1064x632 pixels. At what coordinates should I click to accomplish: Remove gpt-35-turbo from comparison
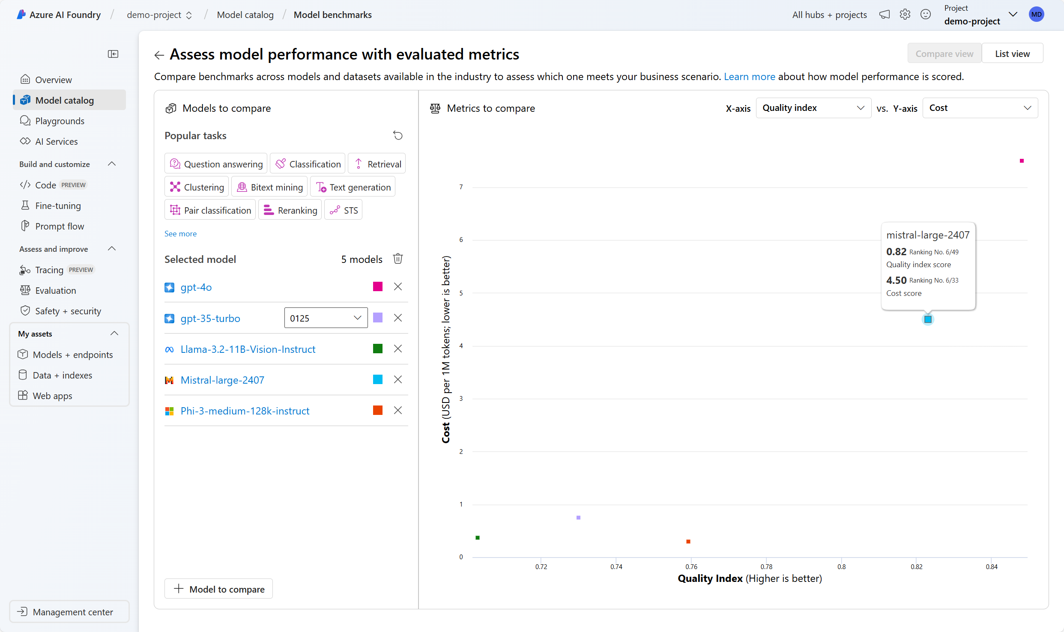click(398, 318)
